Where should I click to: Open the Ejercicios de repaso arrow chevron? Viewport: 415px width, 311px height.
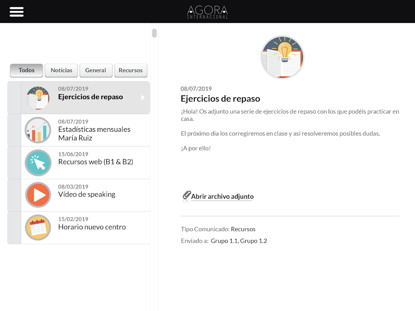[x=143, y=98]
